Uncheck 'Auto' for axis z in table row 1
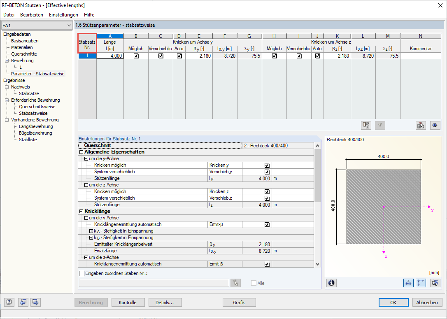Image resolution: width=447 pixels, height=319 pixels. (318, 56)
